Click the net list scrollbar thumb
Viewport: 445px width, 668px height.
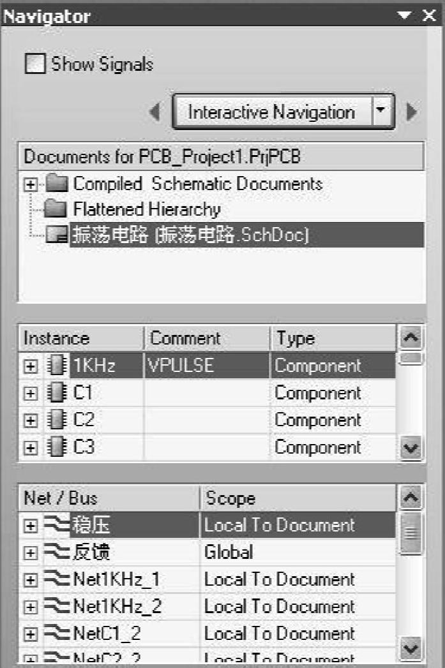[411, 533]
